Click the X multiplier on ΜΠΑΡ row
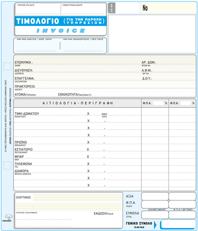Image resolution: width=198 pixels, height=231 pixels. coord(88,157)
